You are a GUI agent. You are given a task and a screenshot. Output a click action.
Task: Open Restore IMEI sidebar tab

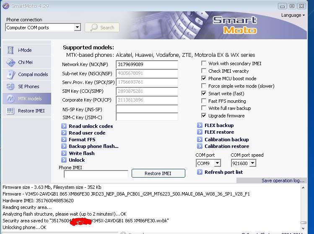point(27,111)
